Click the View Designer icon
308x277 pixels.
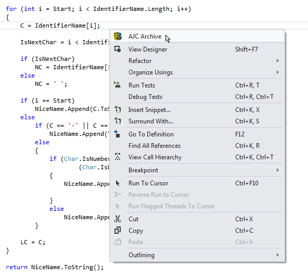tap(118, 49)
